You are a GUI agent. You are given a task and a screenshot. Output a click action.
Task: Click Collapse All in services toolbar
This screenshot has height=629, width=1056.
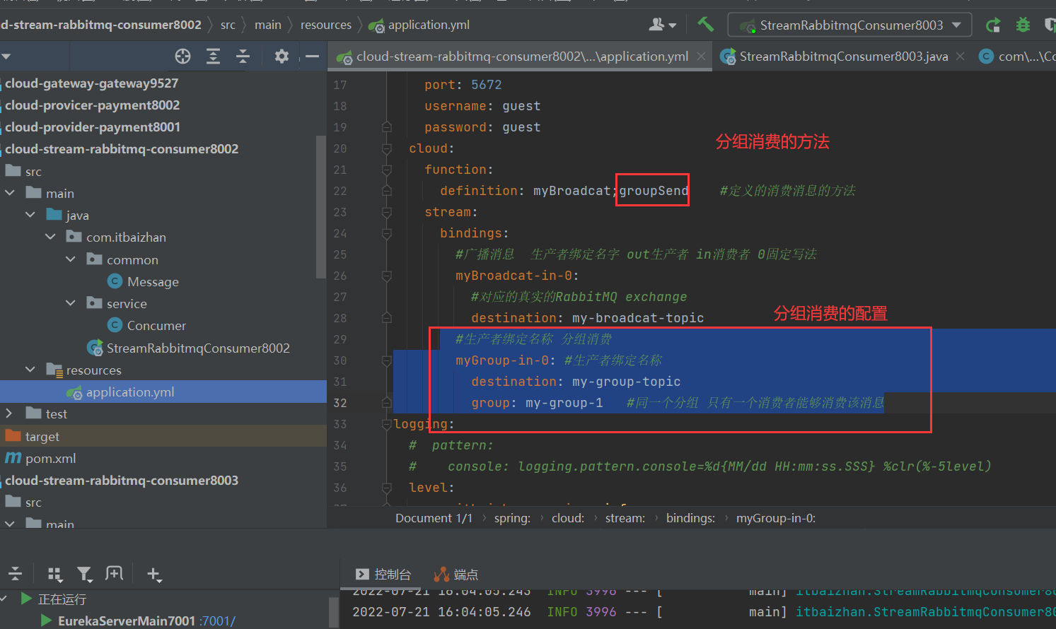15,574
